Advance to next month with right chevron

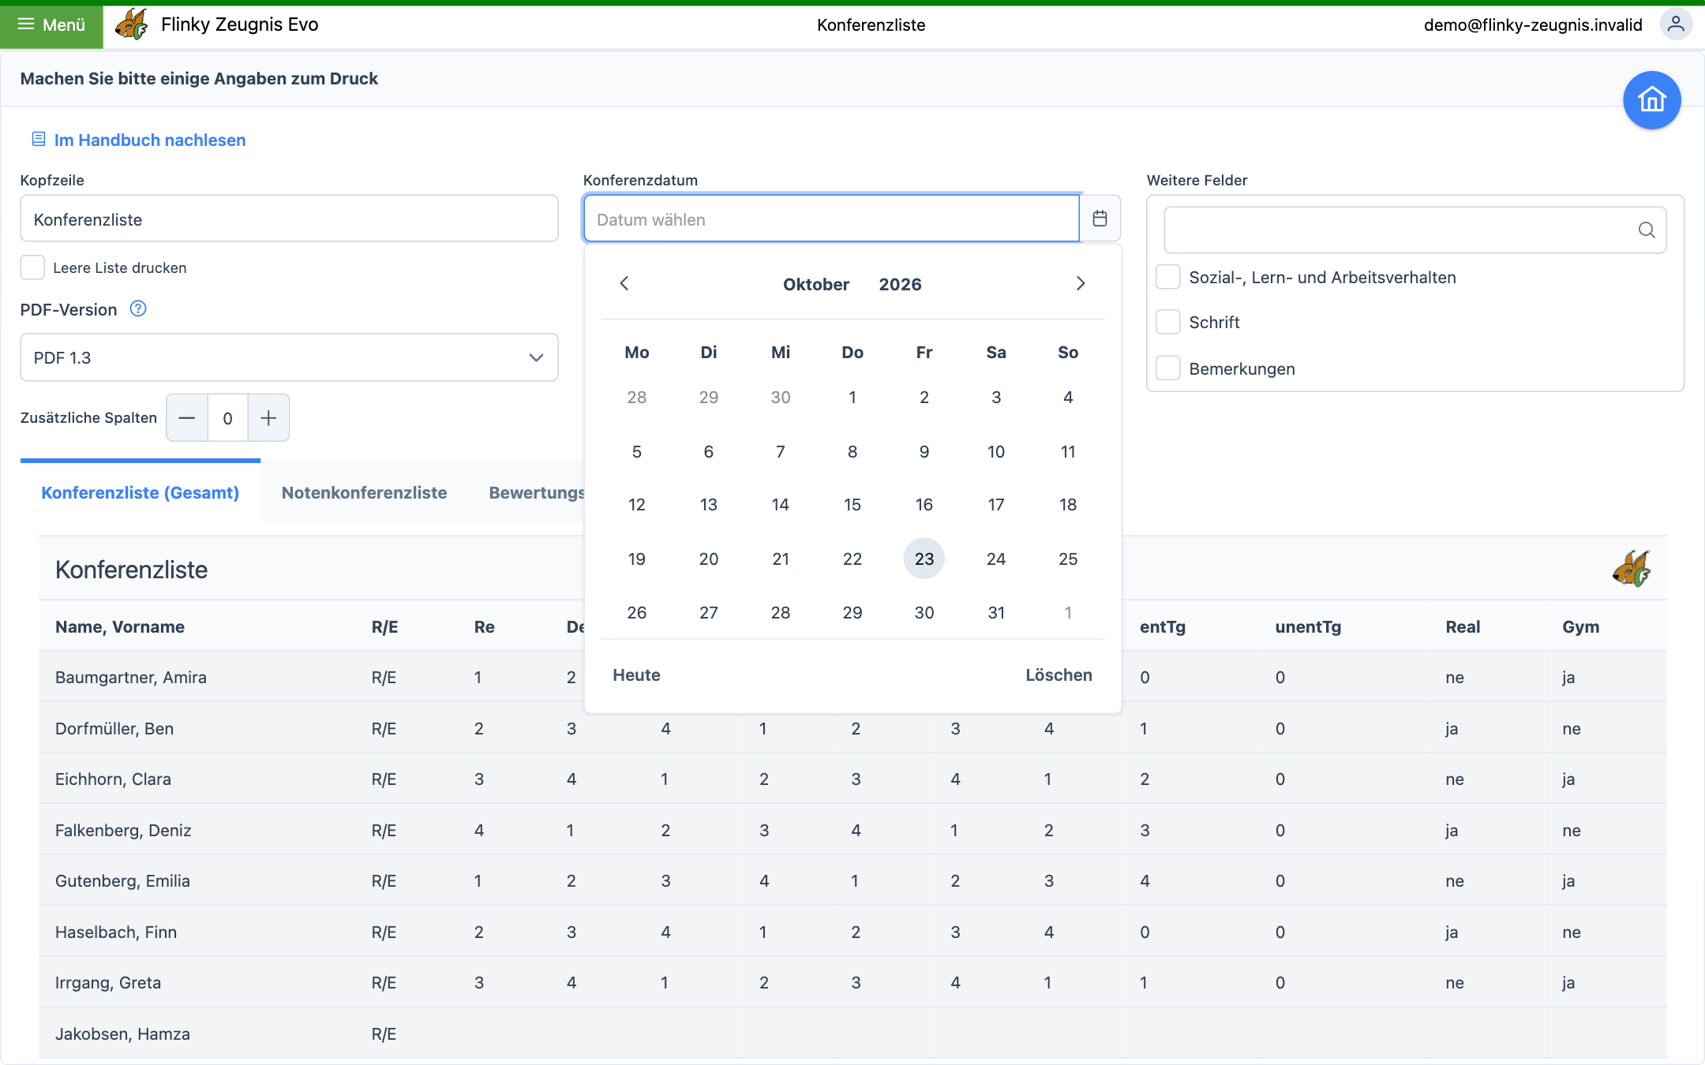[x=1081, y=283]
